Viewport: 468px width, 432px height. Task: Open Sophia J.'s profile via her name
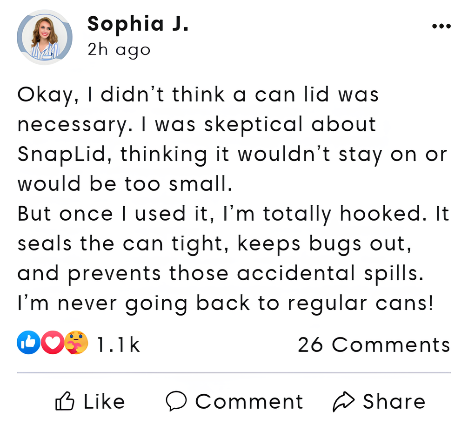pos(138,23)
